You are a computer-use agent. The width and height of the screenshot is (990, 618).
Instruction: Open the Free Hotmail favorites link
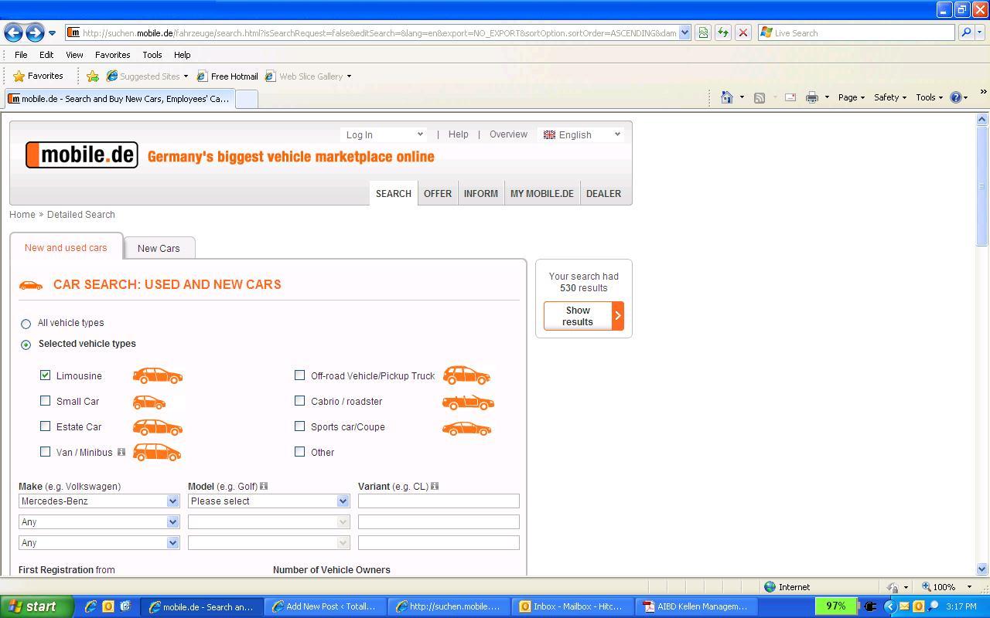(x=227, y=76)
